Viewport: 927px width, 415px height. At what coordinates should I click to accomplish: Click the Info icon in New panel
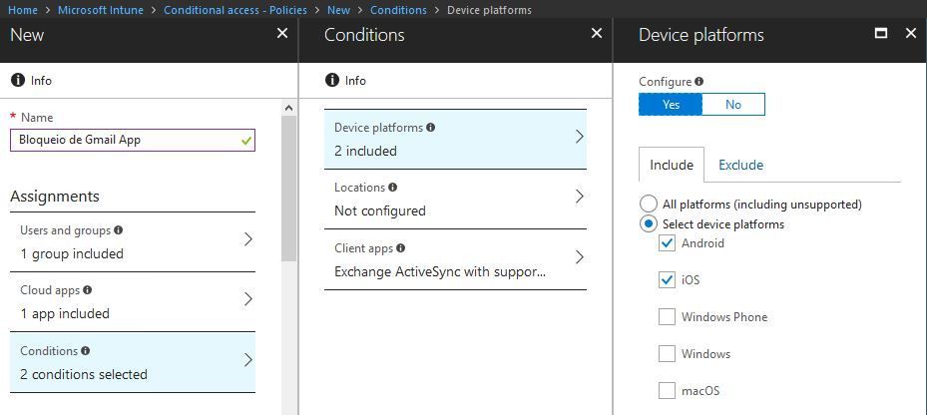click(17, 81)
